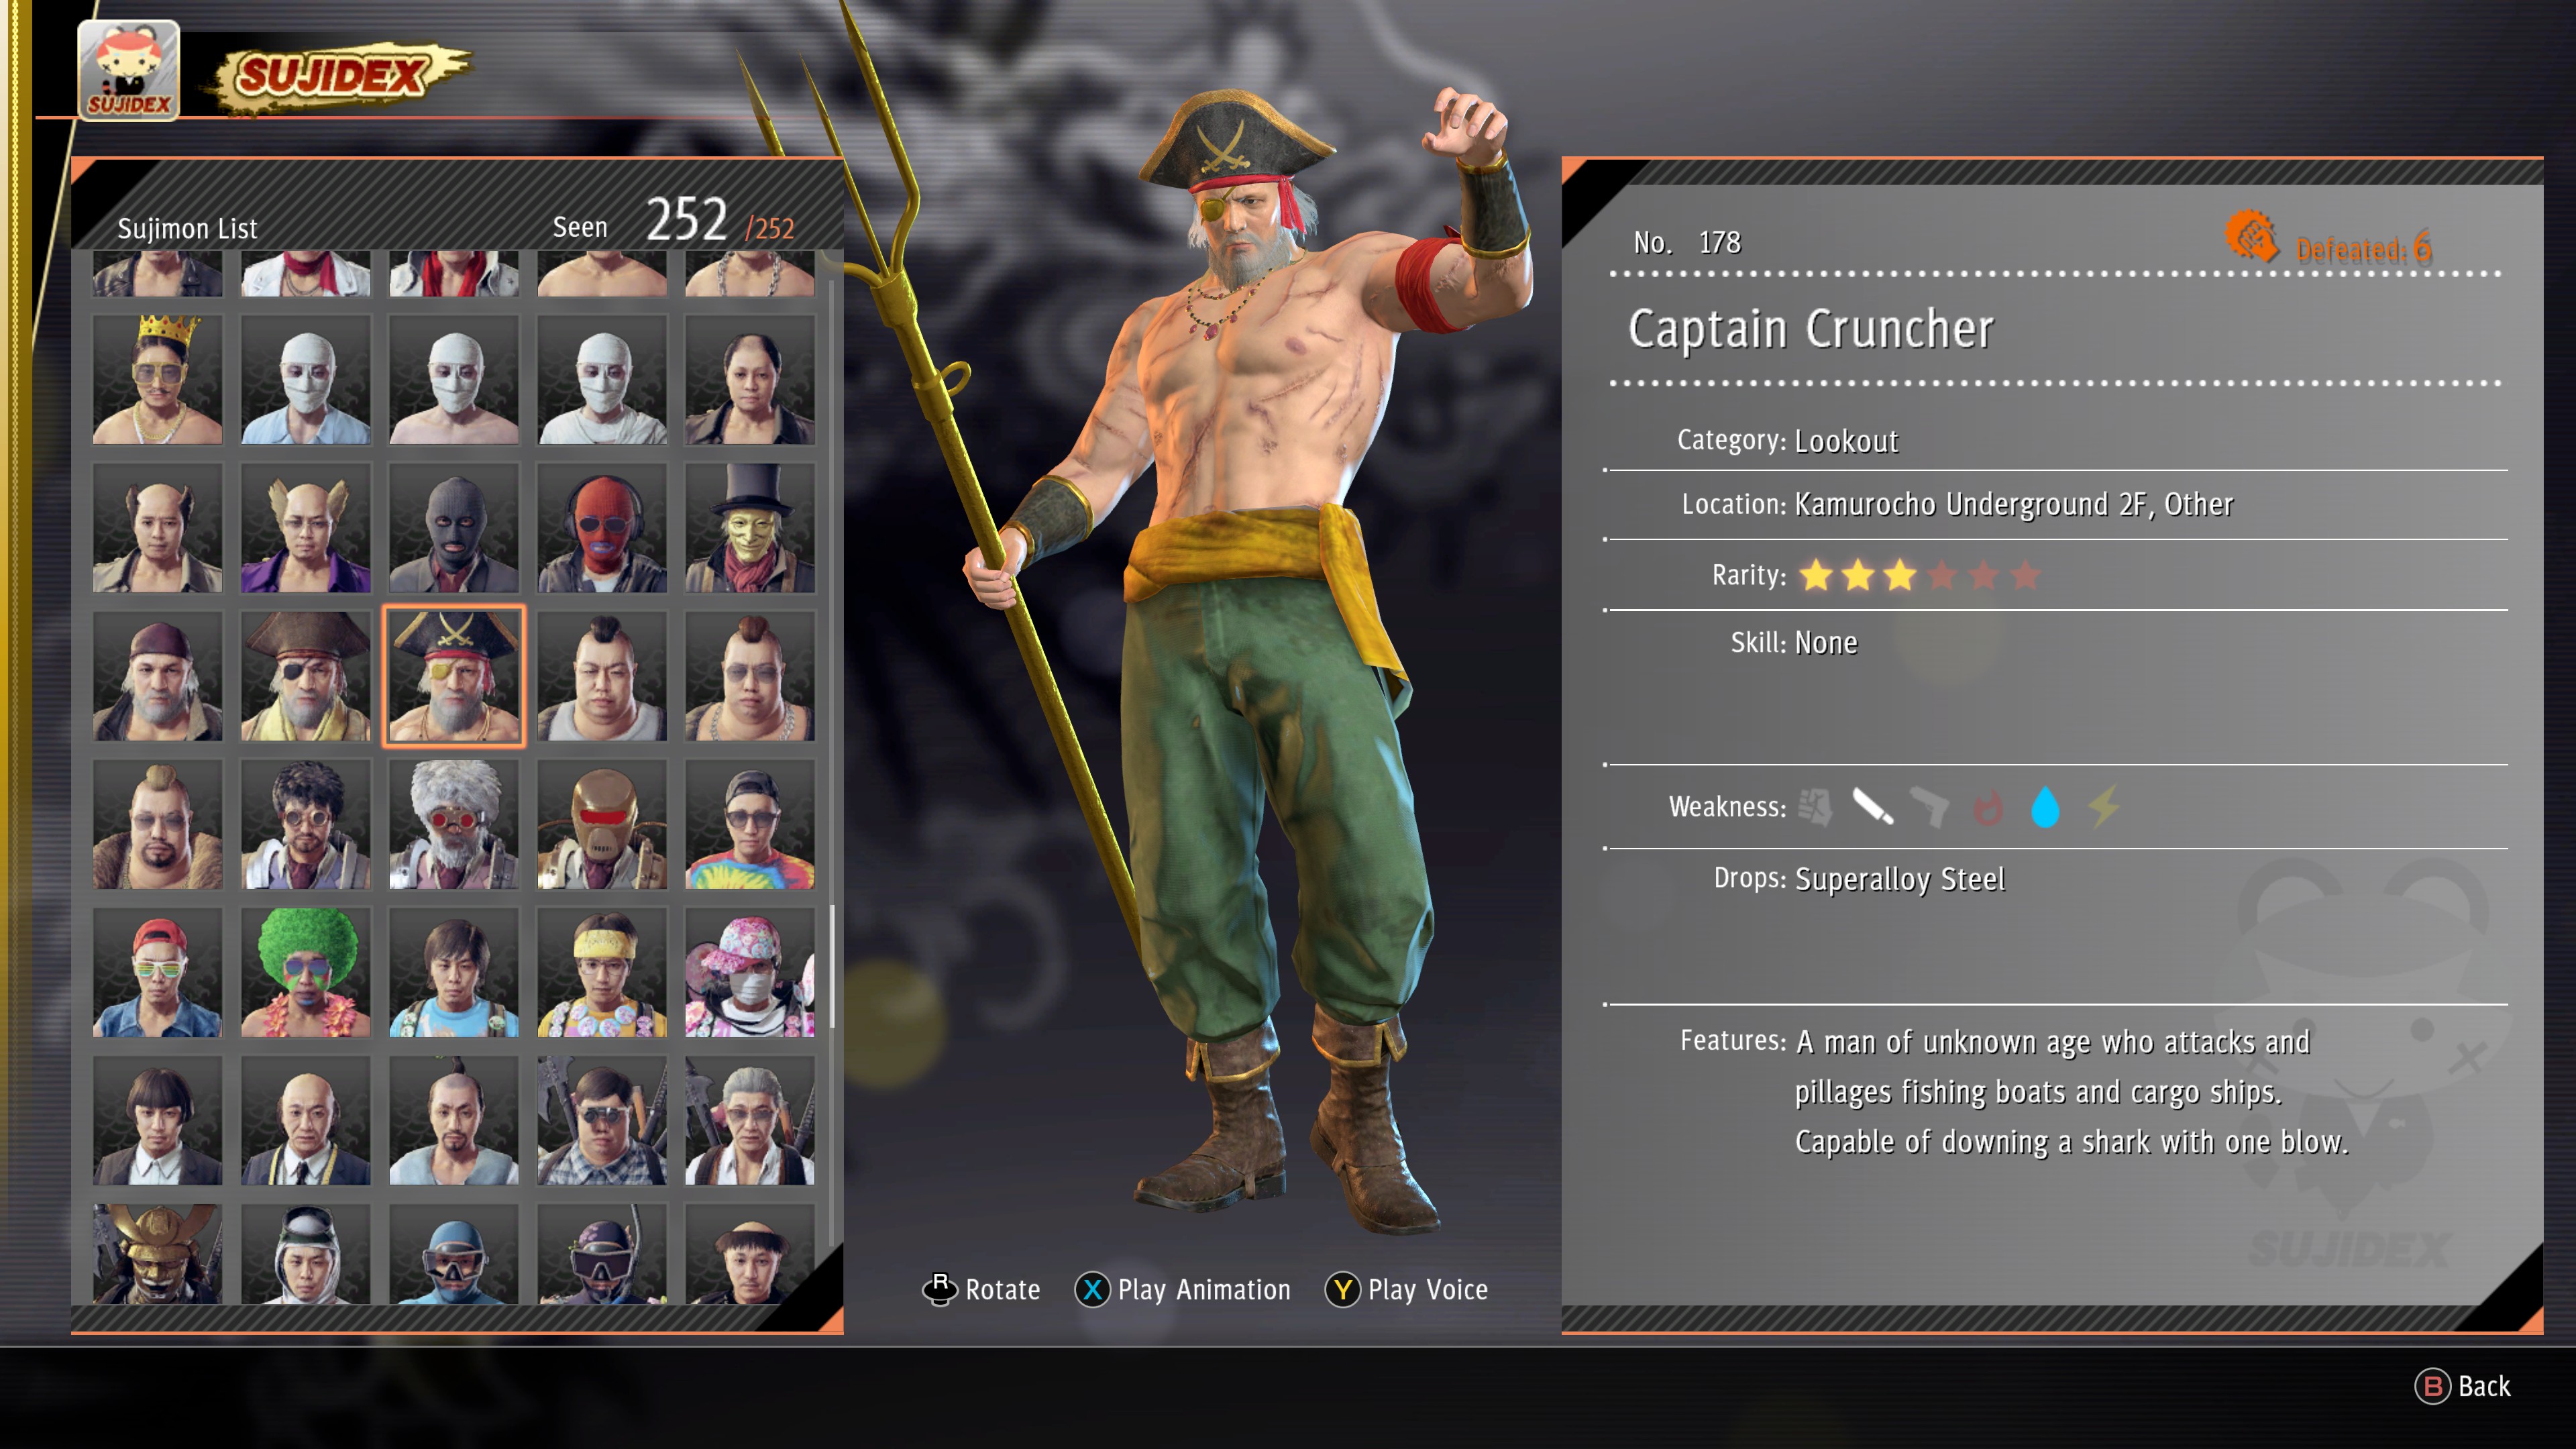Select the green afro Sujimon portrait
This screenshot has width=2576, height=1449.
click(306, 972)
